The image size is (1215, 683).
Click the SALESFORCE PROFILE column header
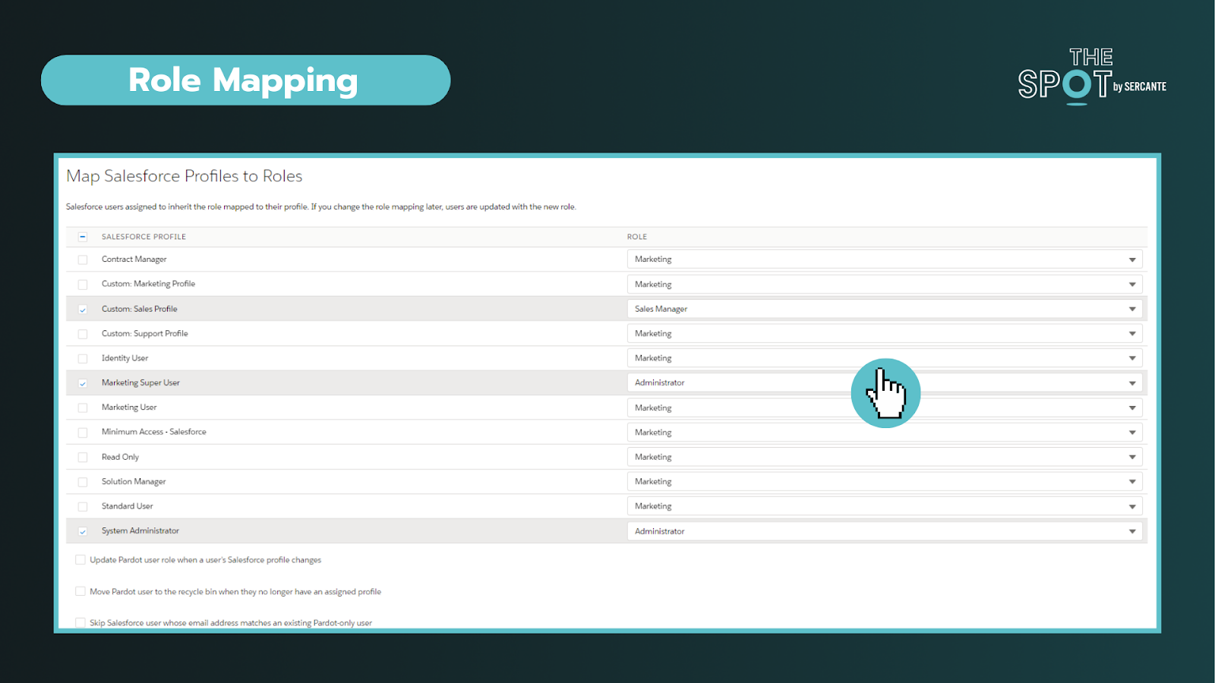144,237
